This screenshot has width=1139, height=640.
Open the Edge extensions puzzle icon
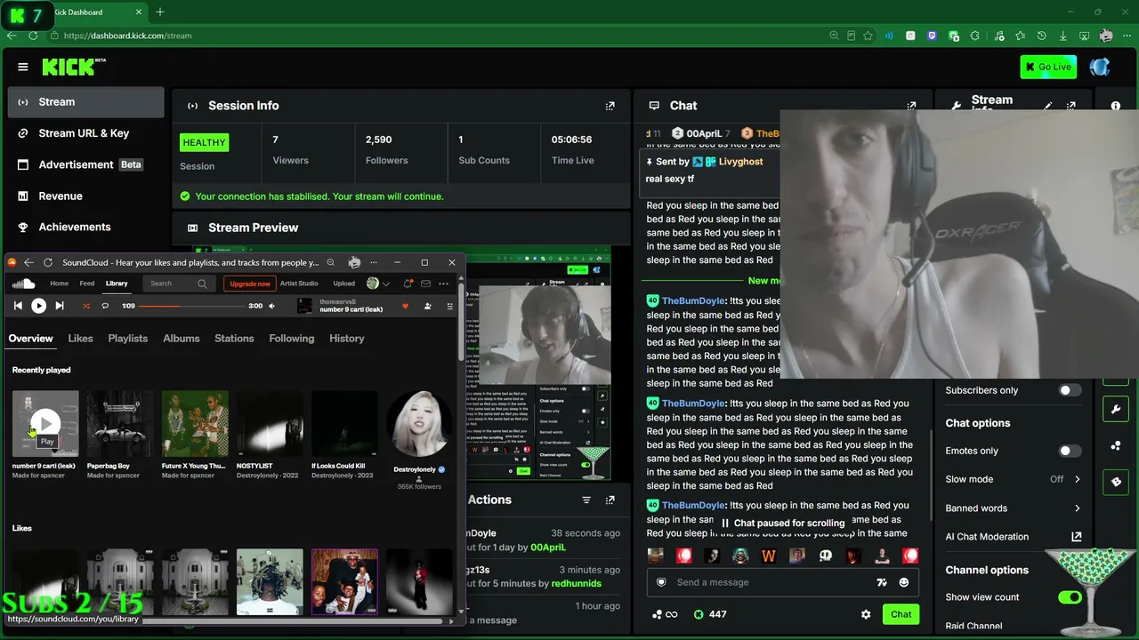tap(975, 36)
